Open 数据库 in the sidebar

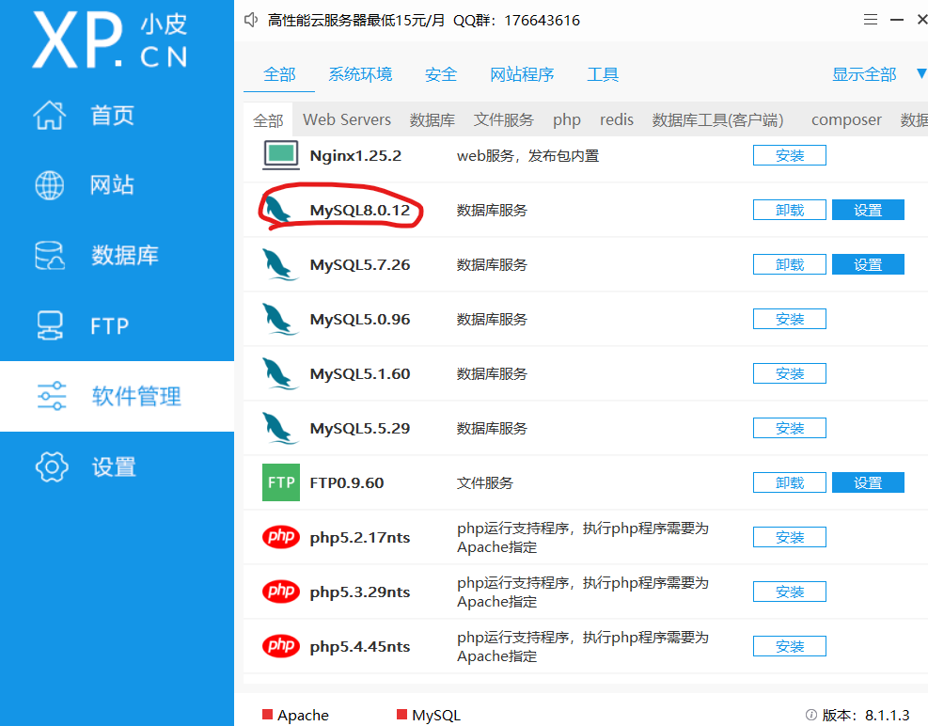tap(118, 255)
